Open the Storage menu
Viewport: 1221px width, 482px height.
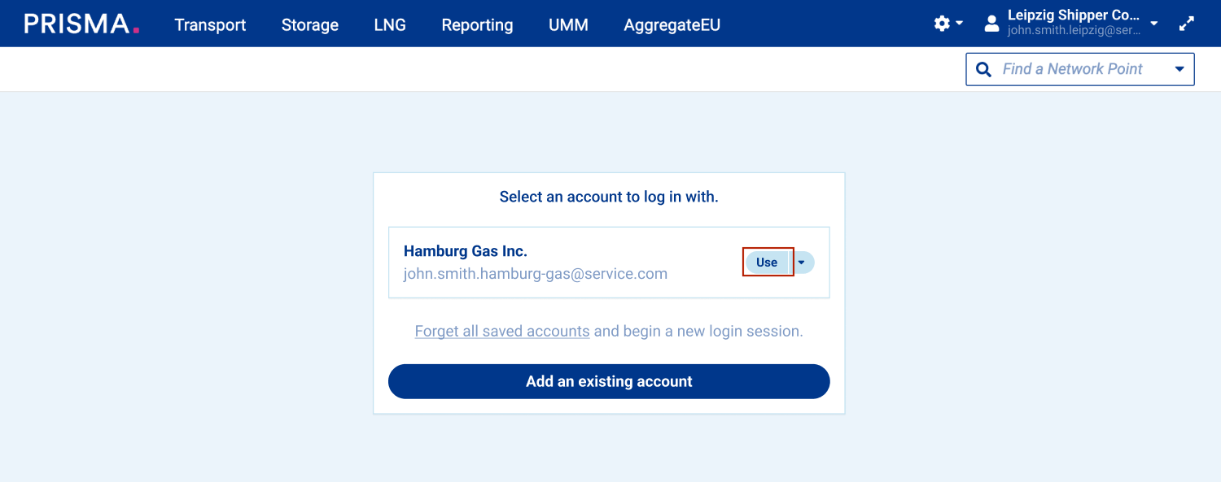309,25
